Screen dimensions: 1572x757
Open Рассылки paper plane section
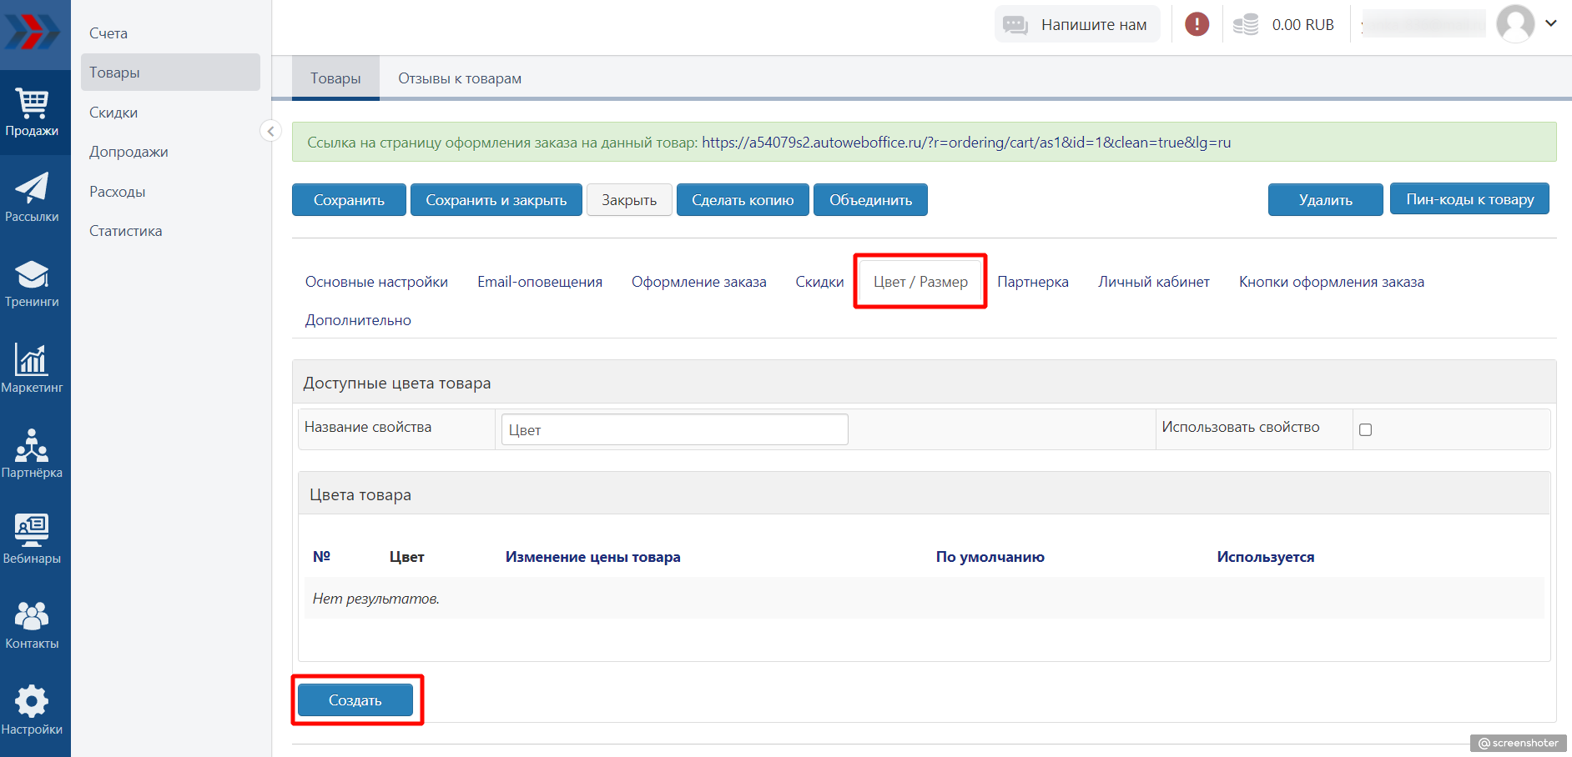tap(33, 197)
